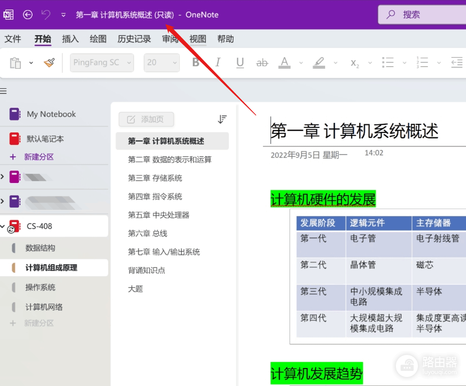
Task: Toggle Bold formatting
Action: tap(196, 63)
